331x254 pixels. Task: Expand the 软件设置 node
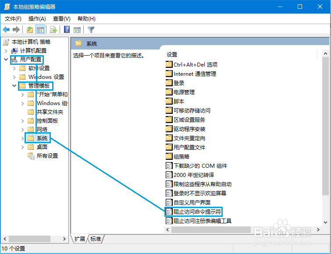click(14, 68)
